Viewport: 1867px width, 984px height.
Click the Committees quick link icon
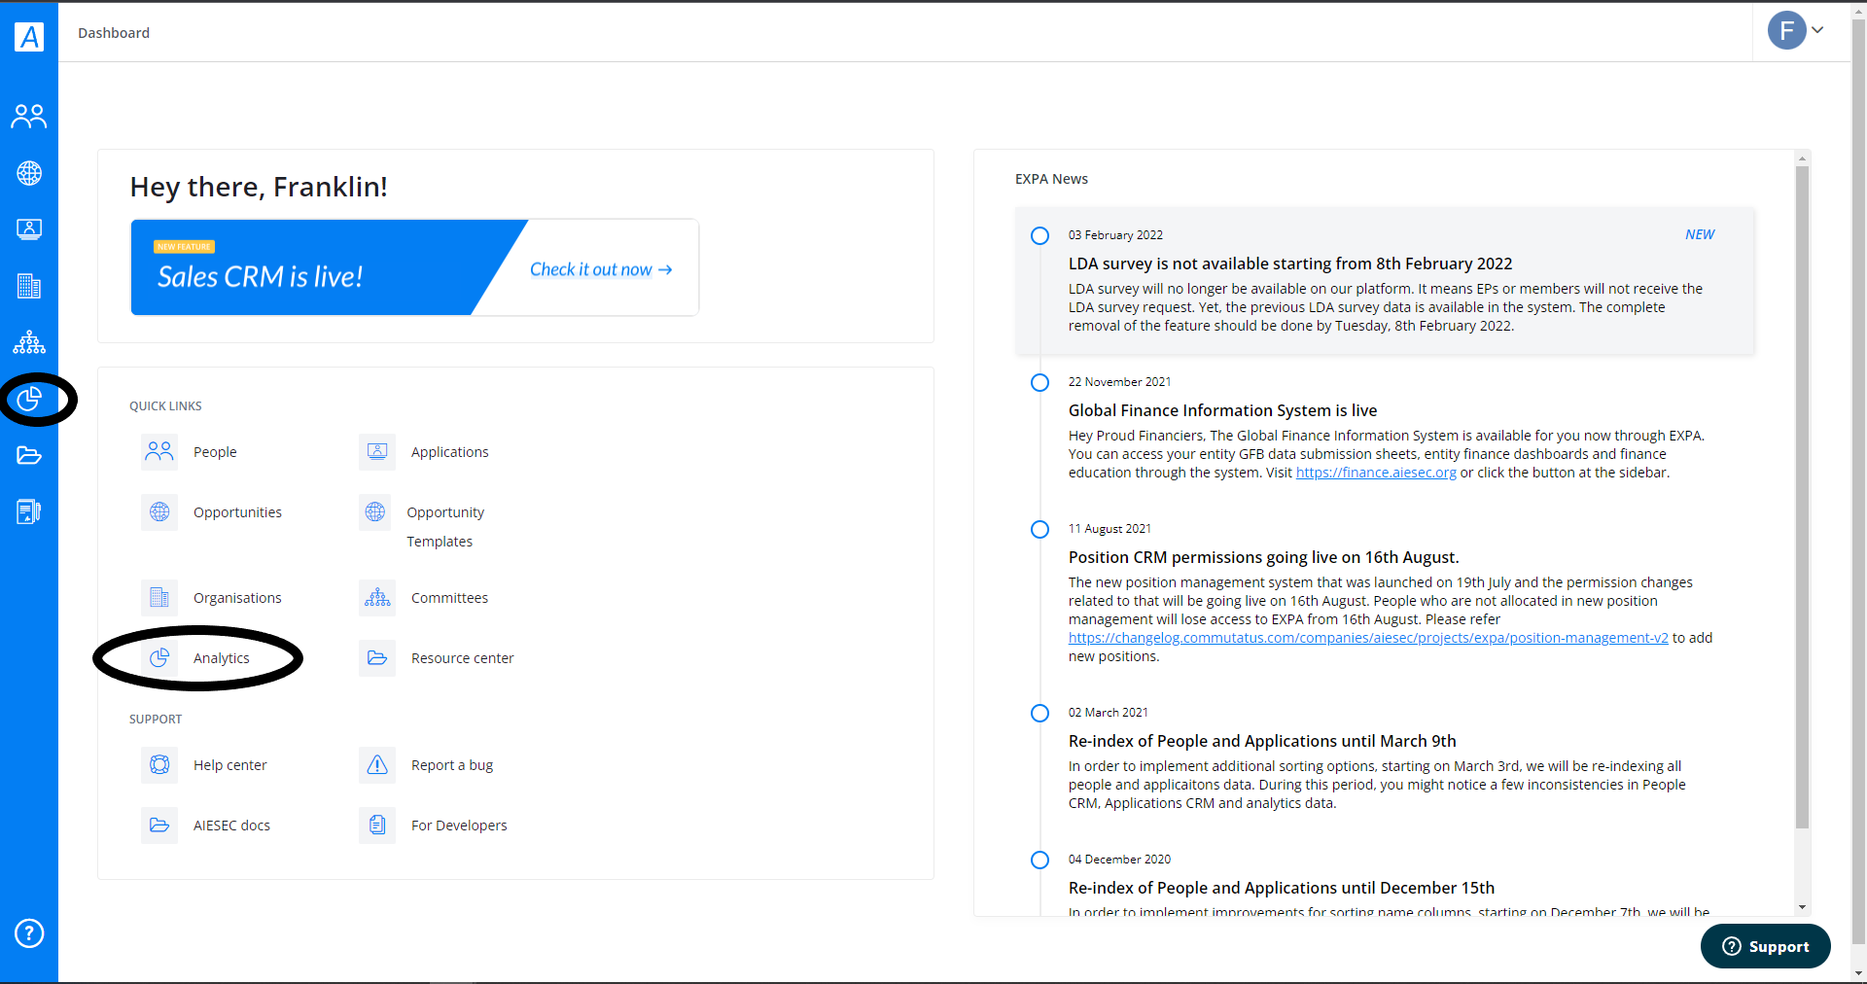coord(377,598)
